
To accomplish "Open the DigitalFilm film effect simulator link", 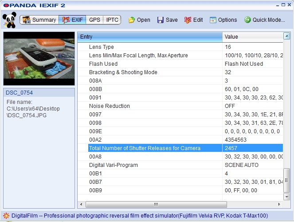I will tap(140, 216).
